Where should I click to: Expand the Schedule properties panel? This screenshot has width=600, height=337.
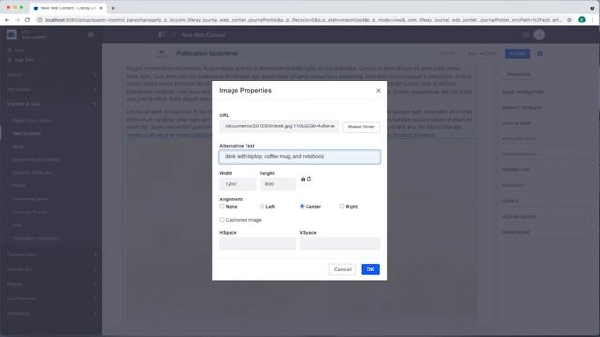point(547,185)
